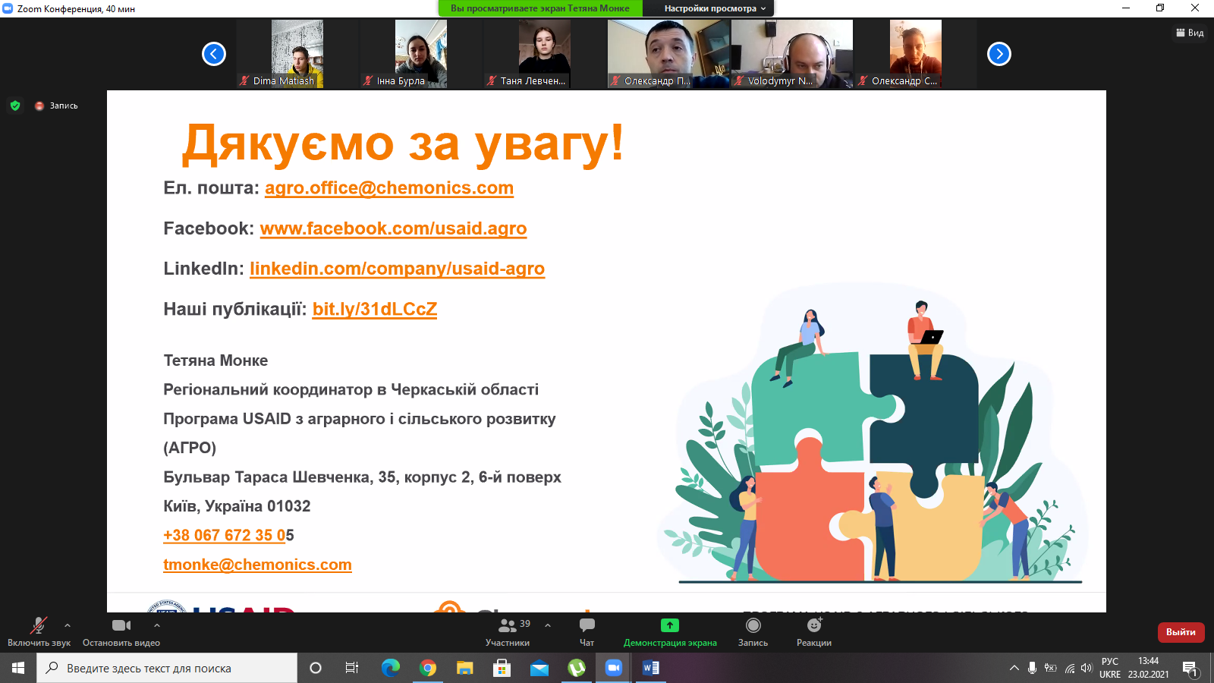The height and width of the screenshot is (683, 1214).
Task: Click the Київ, Україна 01032 address line
Action: (237, 506)
